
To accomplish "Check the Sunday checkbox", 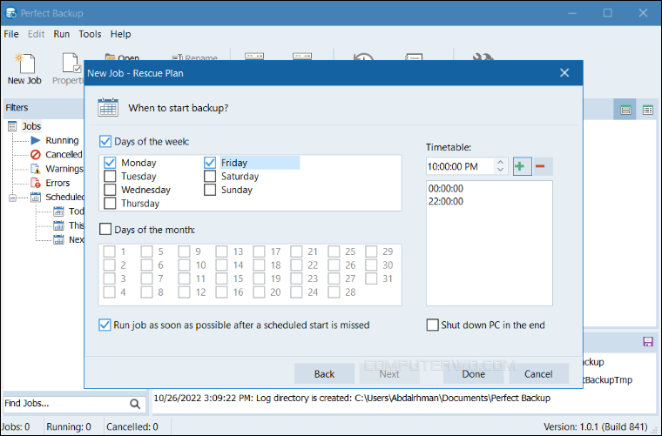I will [x=210, y=190].
